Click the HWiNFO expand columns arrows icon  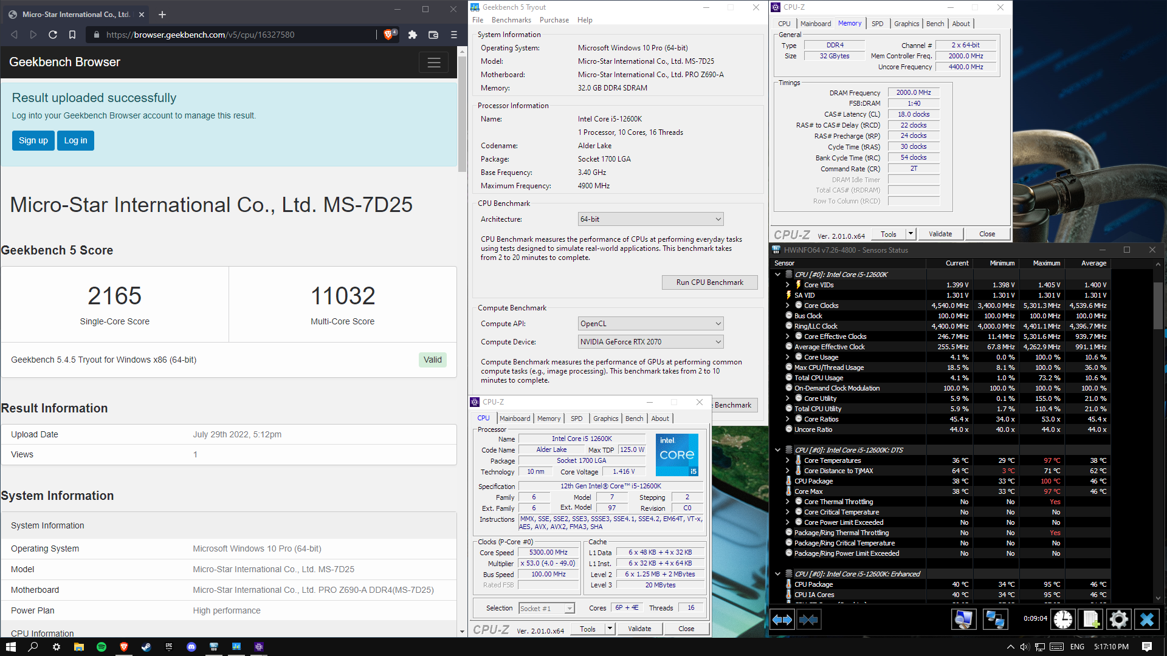[x=782, y=620]
